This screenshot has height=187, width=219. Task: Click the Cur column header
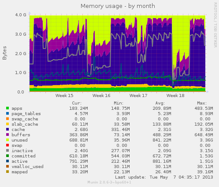point(77,103)
